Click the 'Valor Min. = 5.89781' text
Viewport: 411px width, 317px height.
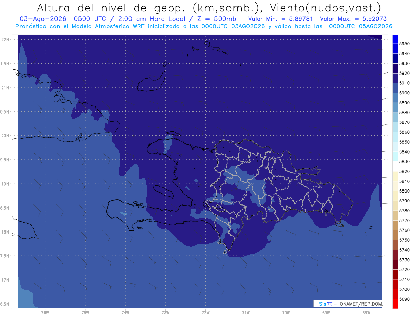(x=281, y=19)
